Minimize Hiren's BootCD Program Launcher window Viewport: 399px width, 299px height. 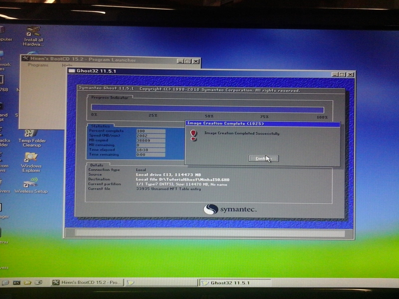tap(181, 61)
